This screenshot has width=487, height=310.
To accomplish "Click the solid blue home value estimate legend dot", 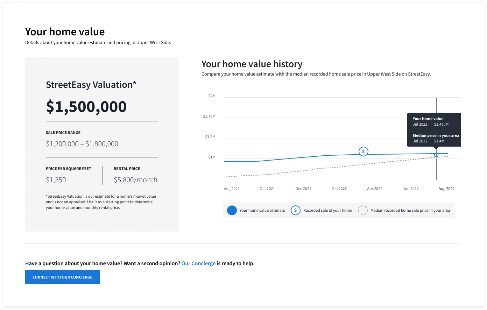I will click(232, 210).
